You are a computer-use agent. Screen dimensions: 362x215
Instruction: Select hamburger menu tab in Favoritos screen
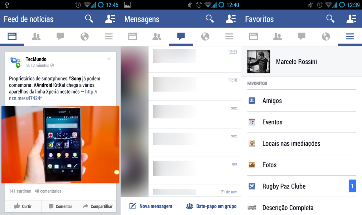[350, 36]
